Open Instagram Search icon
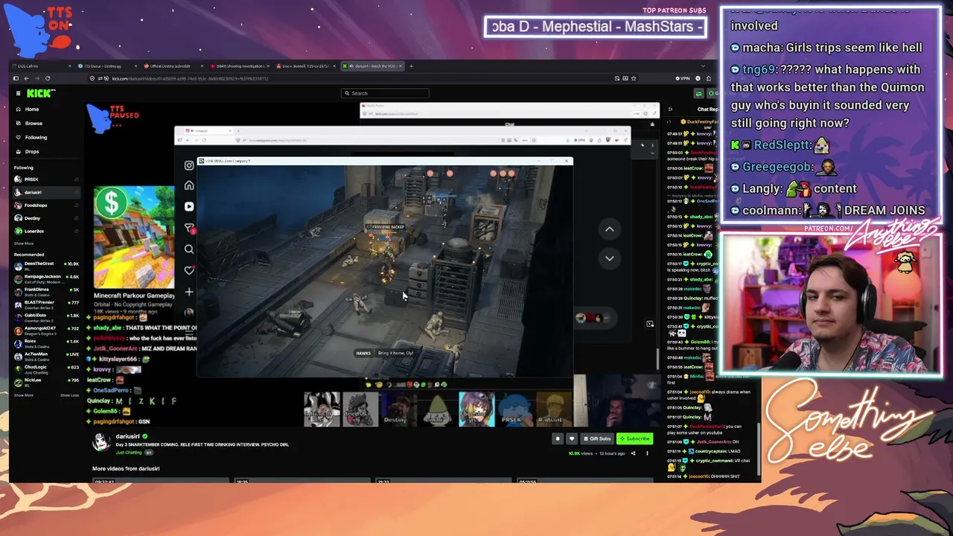This screenshot has height=536, width=953. [x=189, y=249]
